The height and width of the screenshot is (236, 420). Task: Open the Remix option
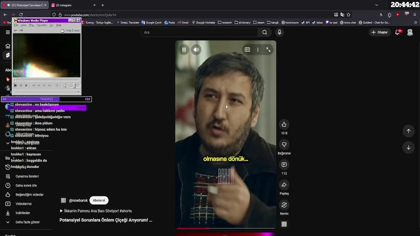tap(284, 205)
